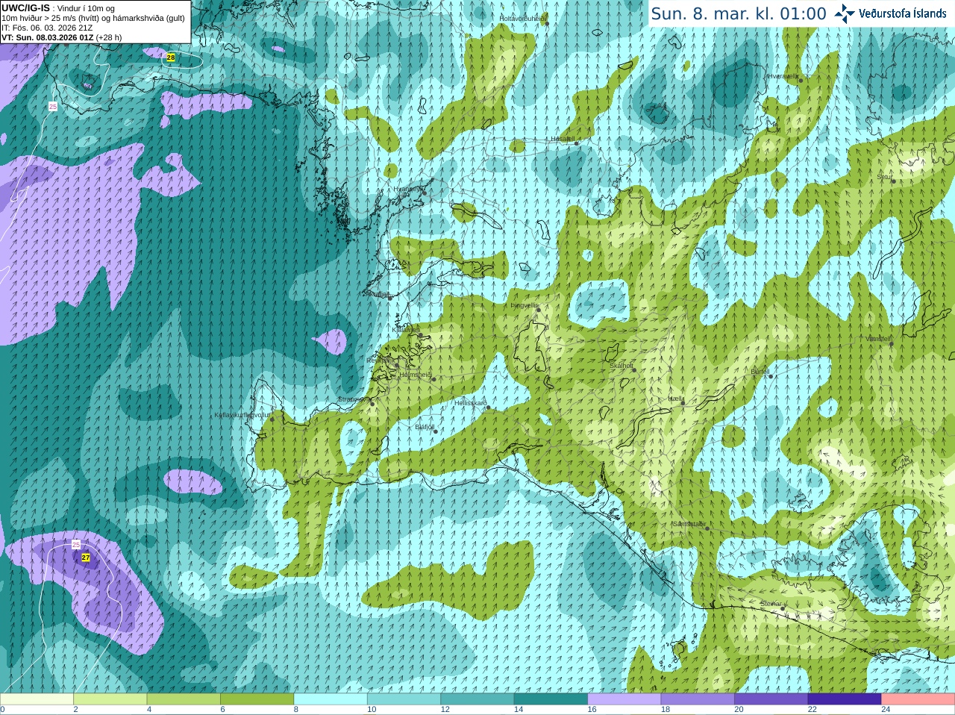Click the 14–16 m/s dark teal legend swatch
Image resolution: width=955 pixels, height=715 pixels.
pyautogui.click(x=551, y=699)
